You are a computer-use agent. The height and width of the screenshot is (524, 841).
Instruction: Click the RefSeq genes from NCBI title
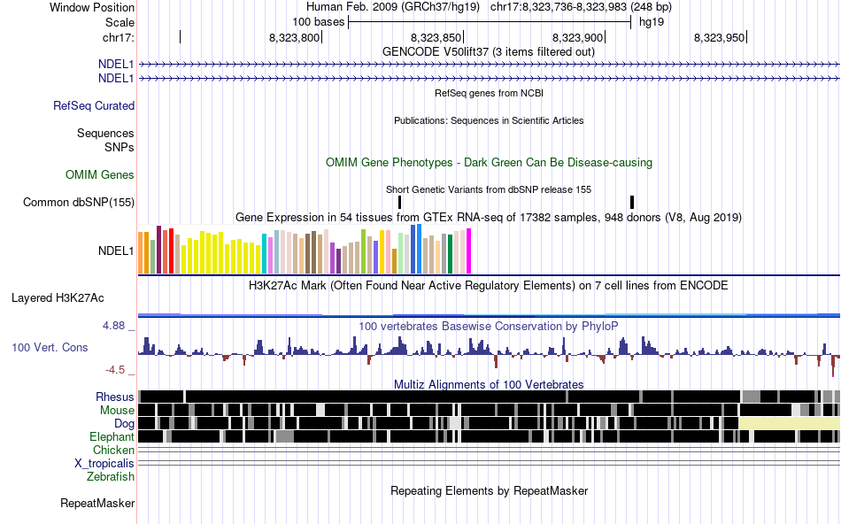point(489,93)
